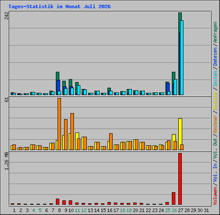Click the cyan Seiten bar for day 27

(182, 58)
